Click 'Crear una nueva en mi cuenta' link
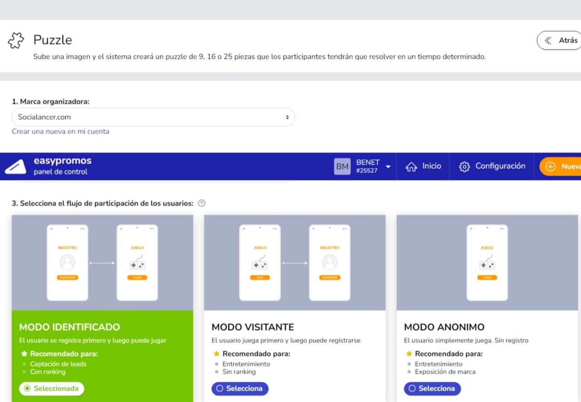The image size is (581, 402). pyautogui.click(x=60, y=131)
